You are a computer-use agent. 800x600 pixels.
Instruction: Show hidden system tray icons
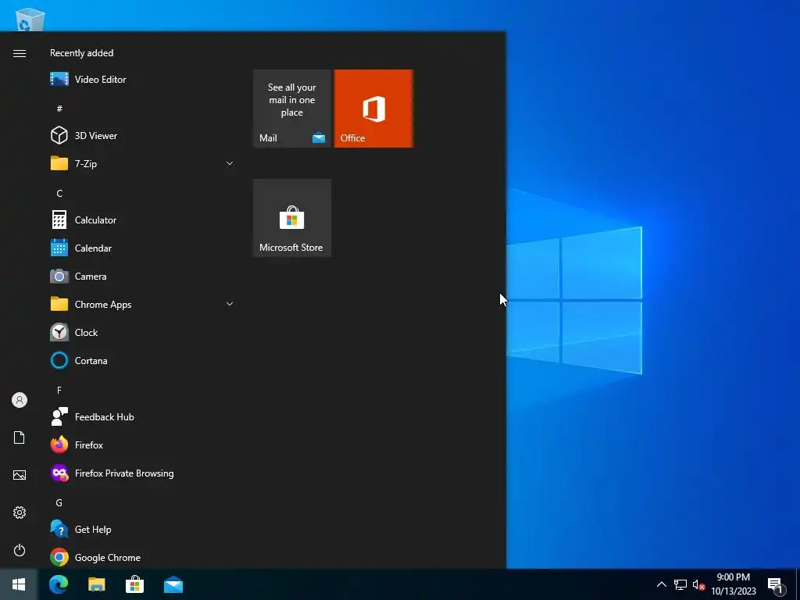point(661,584)
